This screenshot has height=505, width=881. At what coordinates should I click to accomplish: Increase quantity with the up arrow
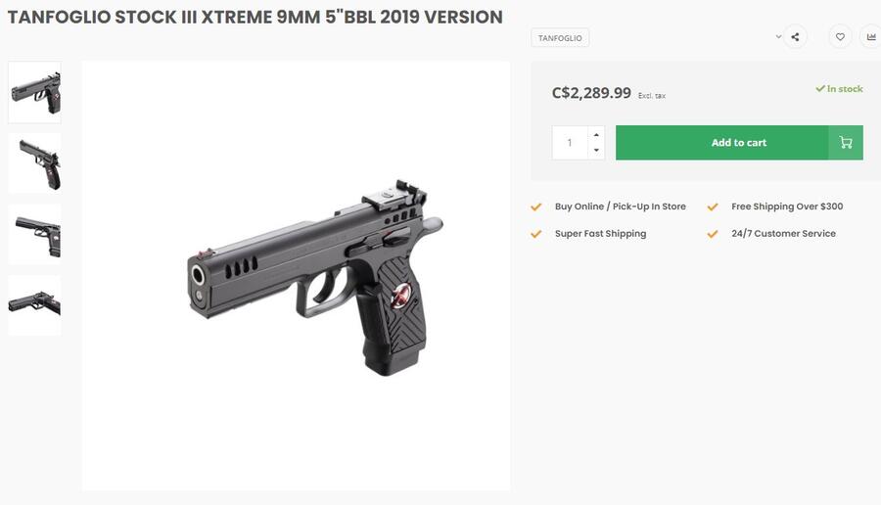pos(596,134)
